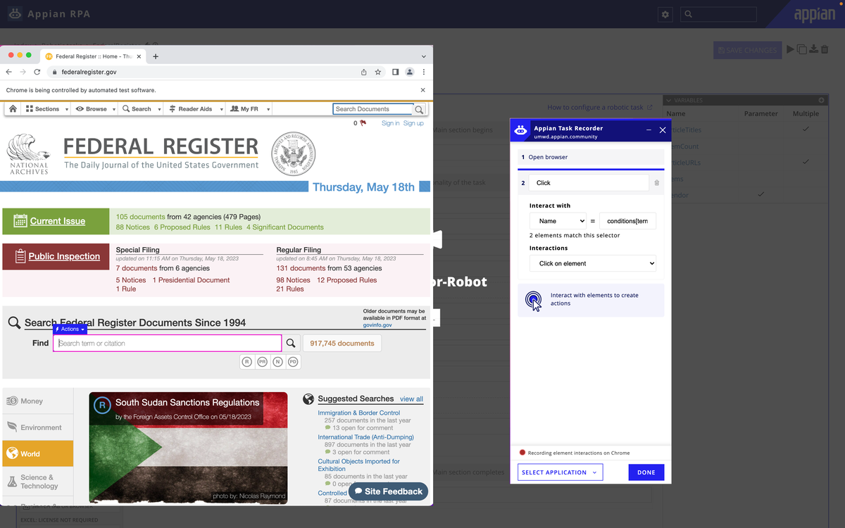Viewport: 845px width, 528px height.
Task: Select the Science & Technology topic tab
Action: point(38,482)
